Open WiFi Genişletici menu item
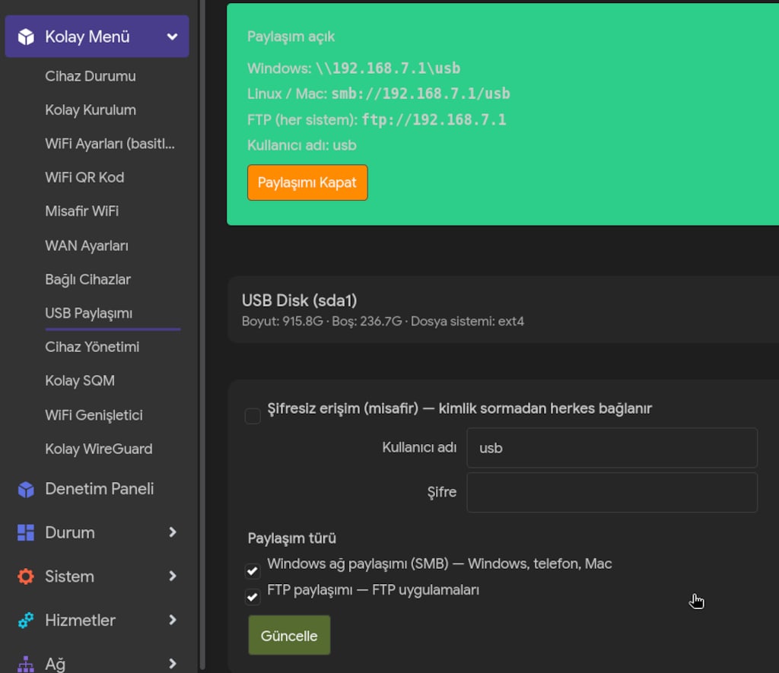The height and width of the screenshot is (673, 779). coord(94,415)
